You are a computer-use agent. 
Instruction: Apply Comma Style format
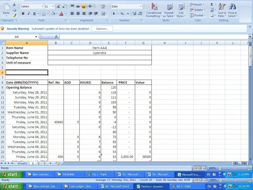[x=128, y=14]
